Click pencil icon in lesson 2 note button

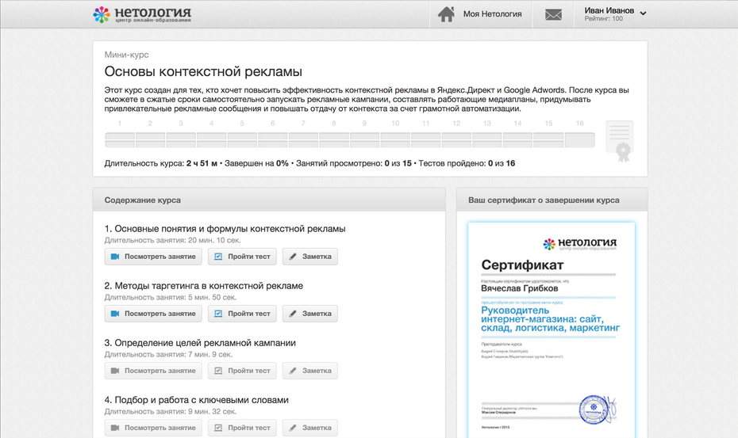pos(293,314)
